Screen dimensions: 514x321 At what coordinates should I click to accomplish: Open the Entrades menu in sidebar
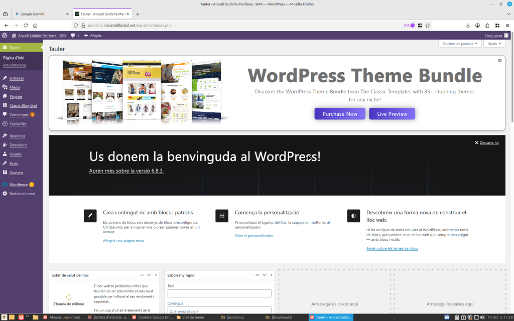click(17, 78)
